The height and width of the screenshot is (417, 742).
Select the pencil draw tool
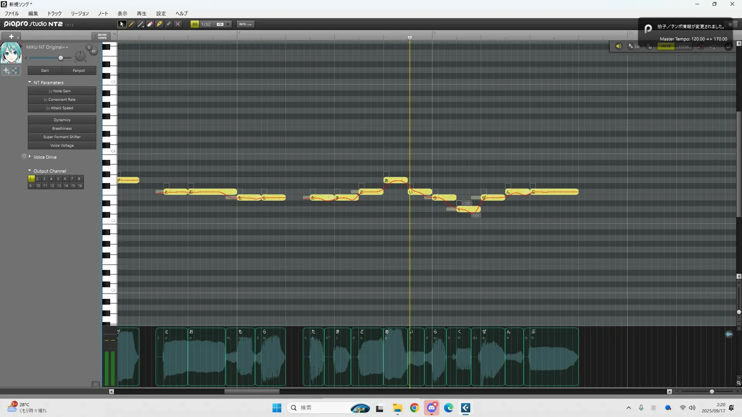[131, 24]
